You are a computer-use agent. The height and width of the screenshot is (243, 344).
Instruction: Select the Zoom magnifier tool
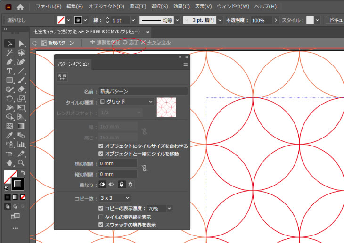[x=21, y=163]
